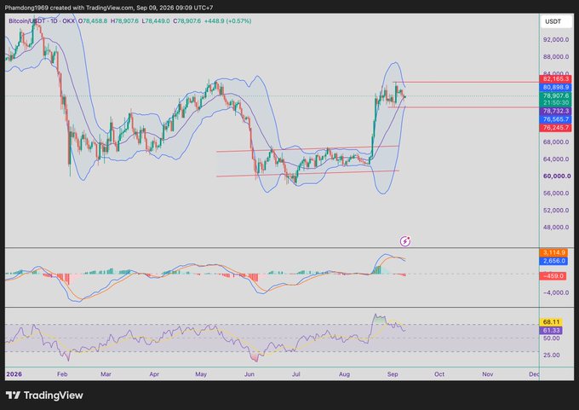The width and height of the screenshot is (579, 410).
Task: Click the TradingView logo at the bottom
Action: click(44, 396)
